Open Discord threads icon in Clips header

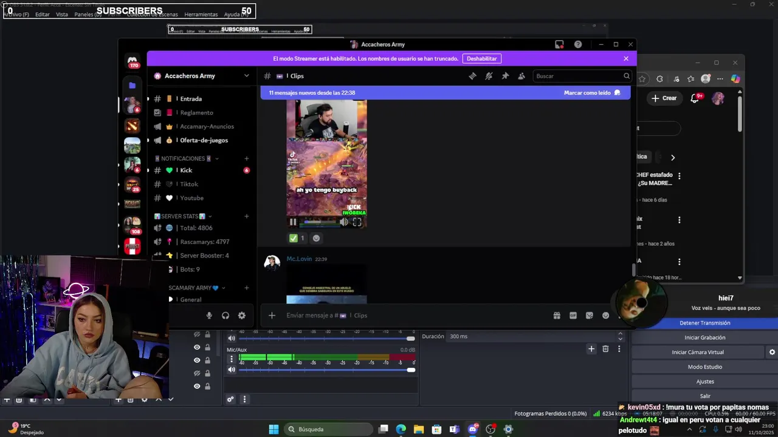click(472, 76)
